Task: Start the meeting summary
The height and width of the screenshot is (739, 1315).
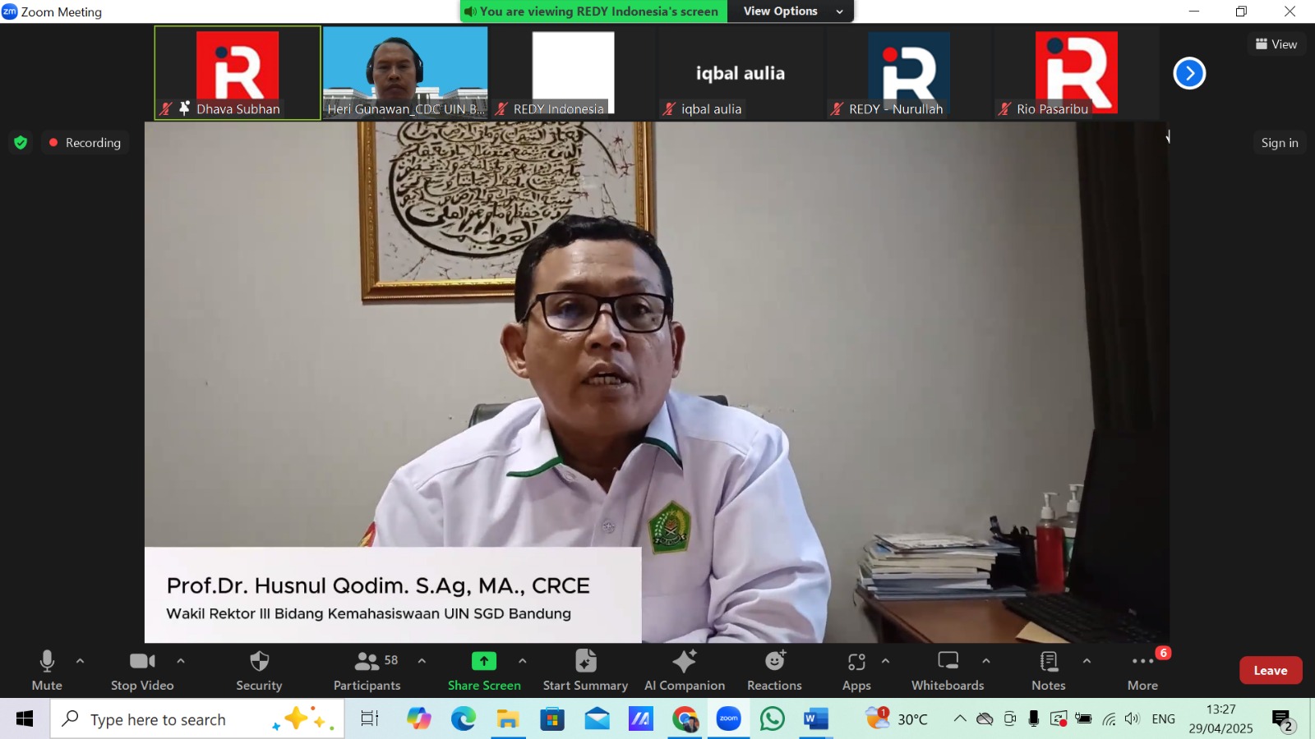Action: [x=585, y=670]
